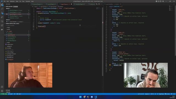Click the synchronize changes icon in status bar
The width and height of the screenshot is (176, 99).
click(15, 94)
